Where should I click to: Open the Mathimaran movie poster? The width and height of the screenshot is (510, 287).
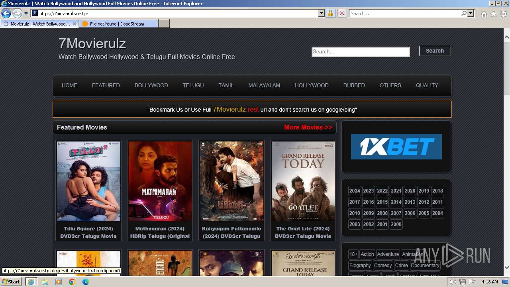click(160, 181)
